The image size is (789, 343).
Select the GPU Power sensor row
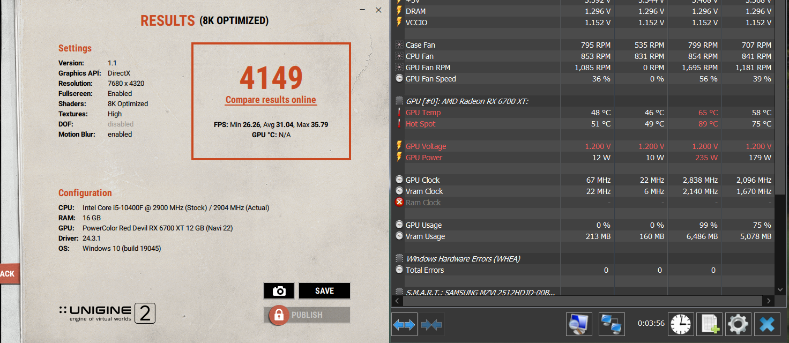[584, 158]
